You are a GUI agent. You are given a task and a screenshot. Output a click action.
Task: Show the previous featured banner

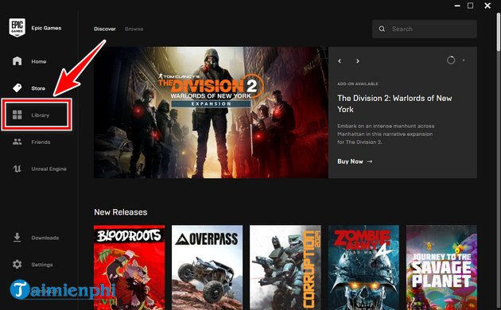point(340,60)
